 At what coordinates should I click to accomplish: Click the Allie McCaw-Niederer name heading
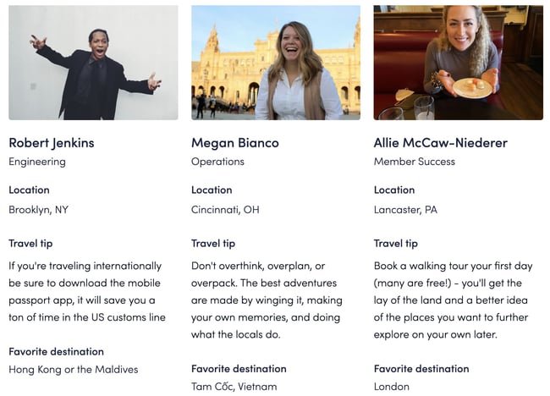(x=441, y=142)
